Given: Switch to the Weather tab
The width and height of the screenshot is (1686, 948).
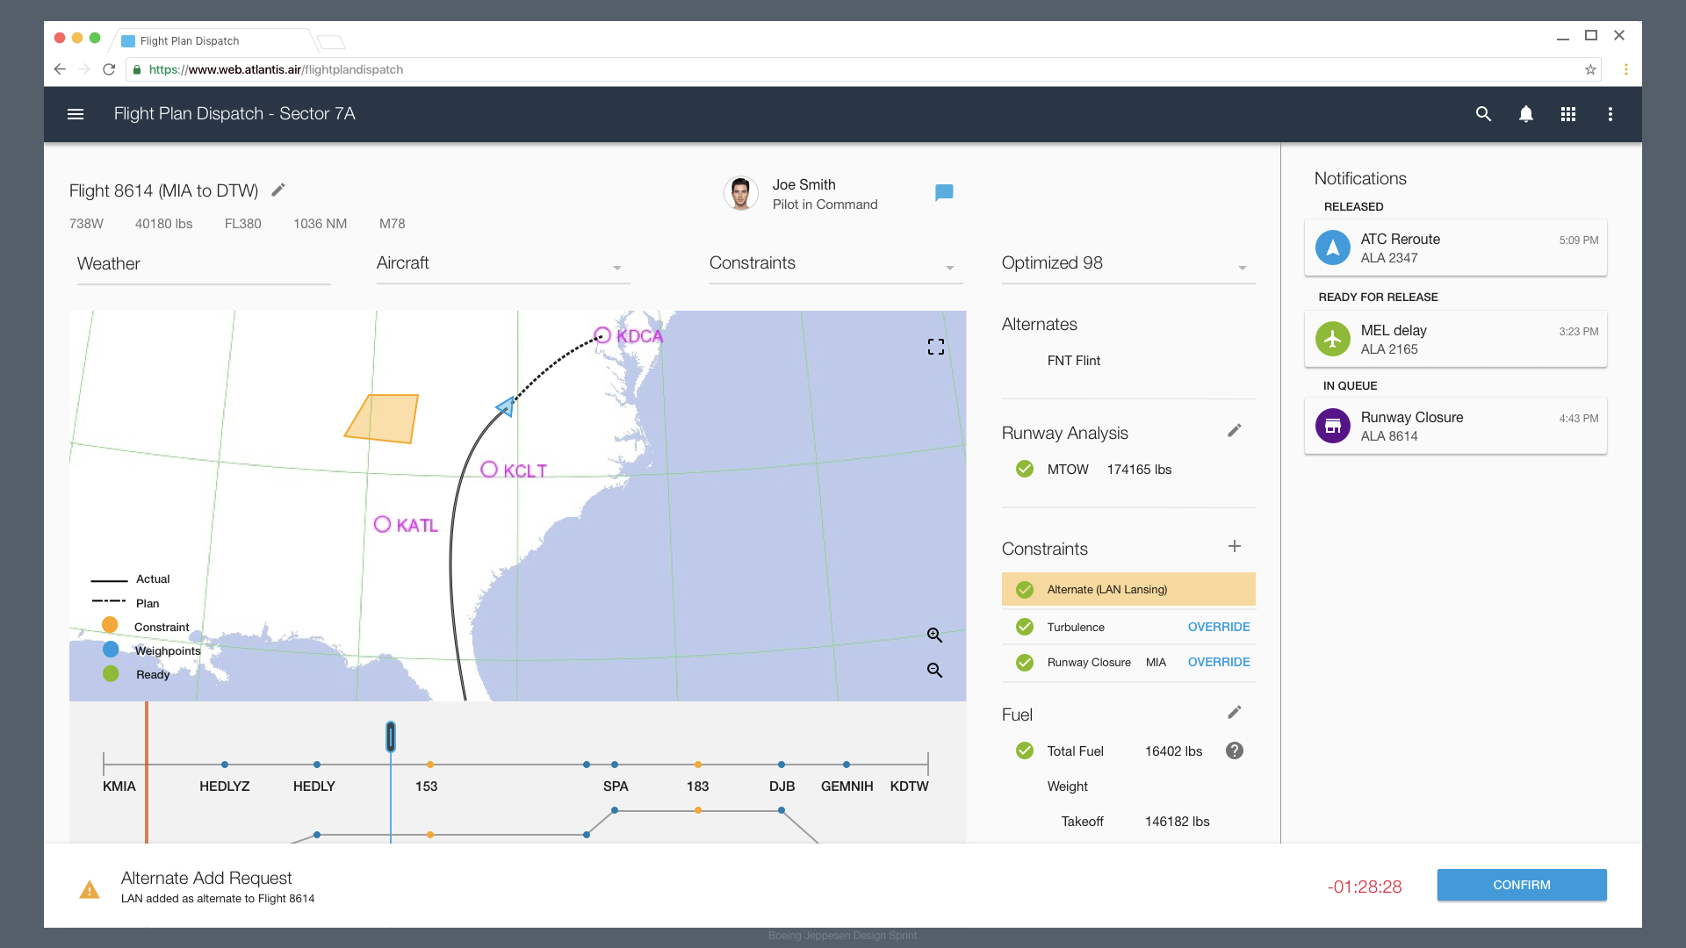Looking at the screenshot, I should point(108,263).
